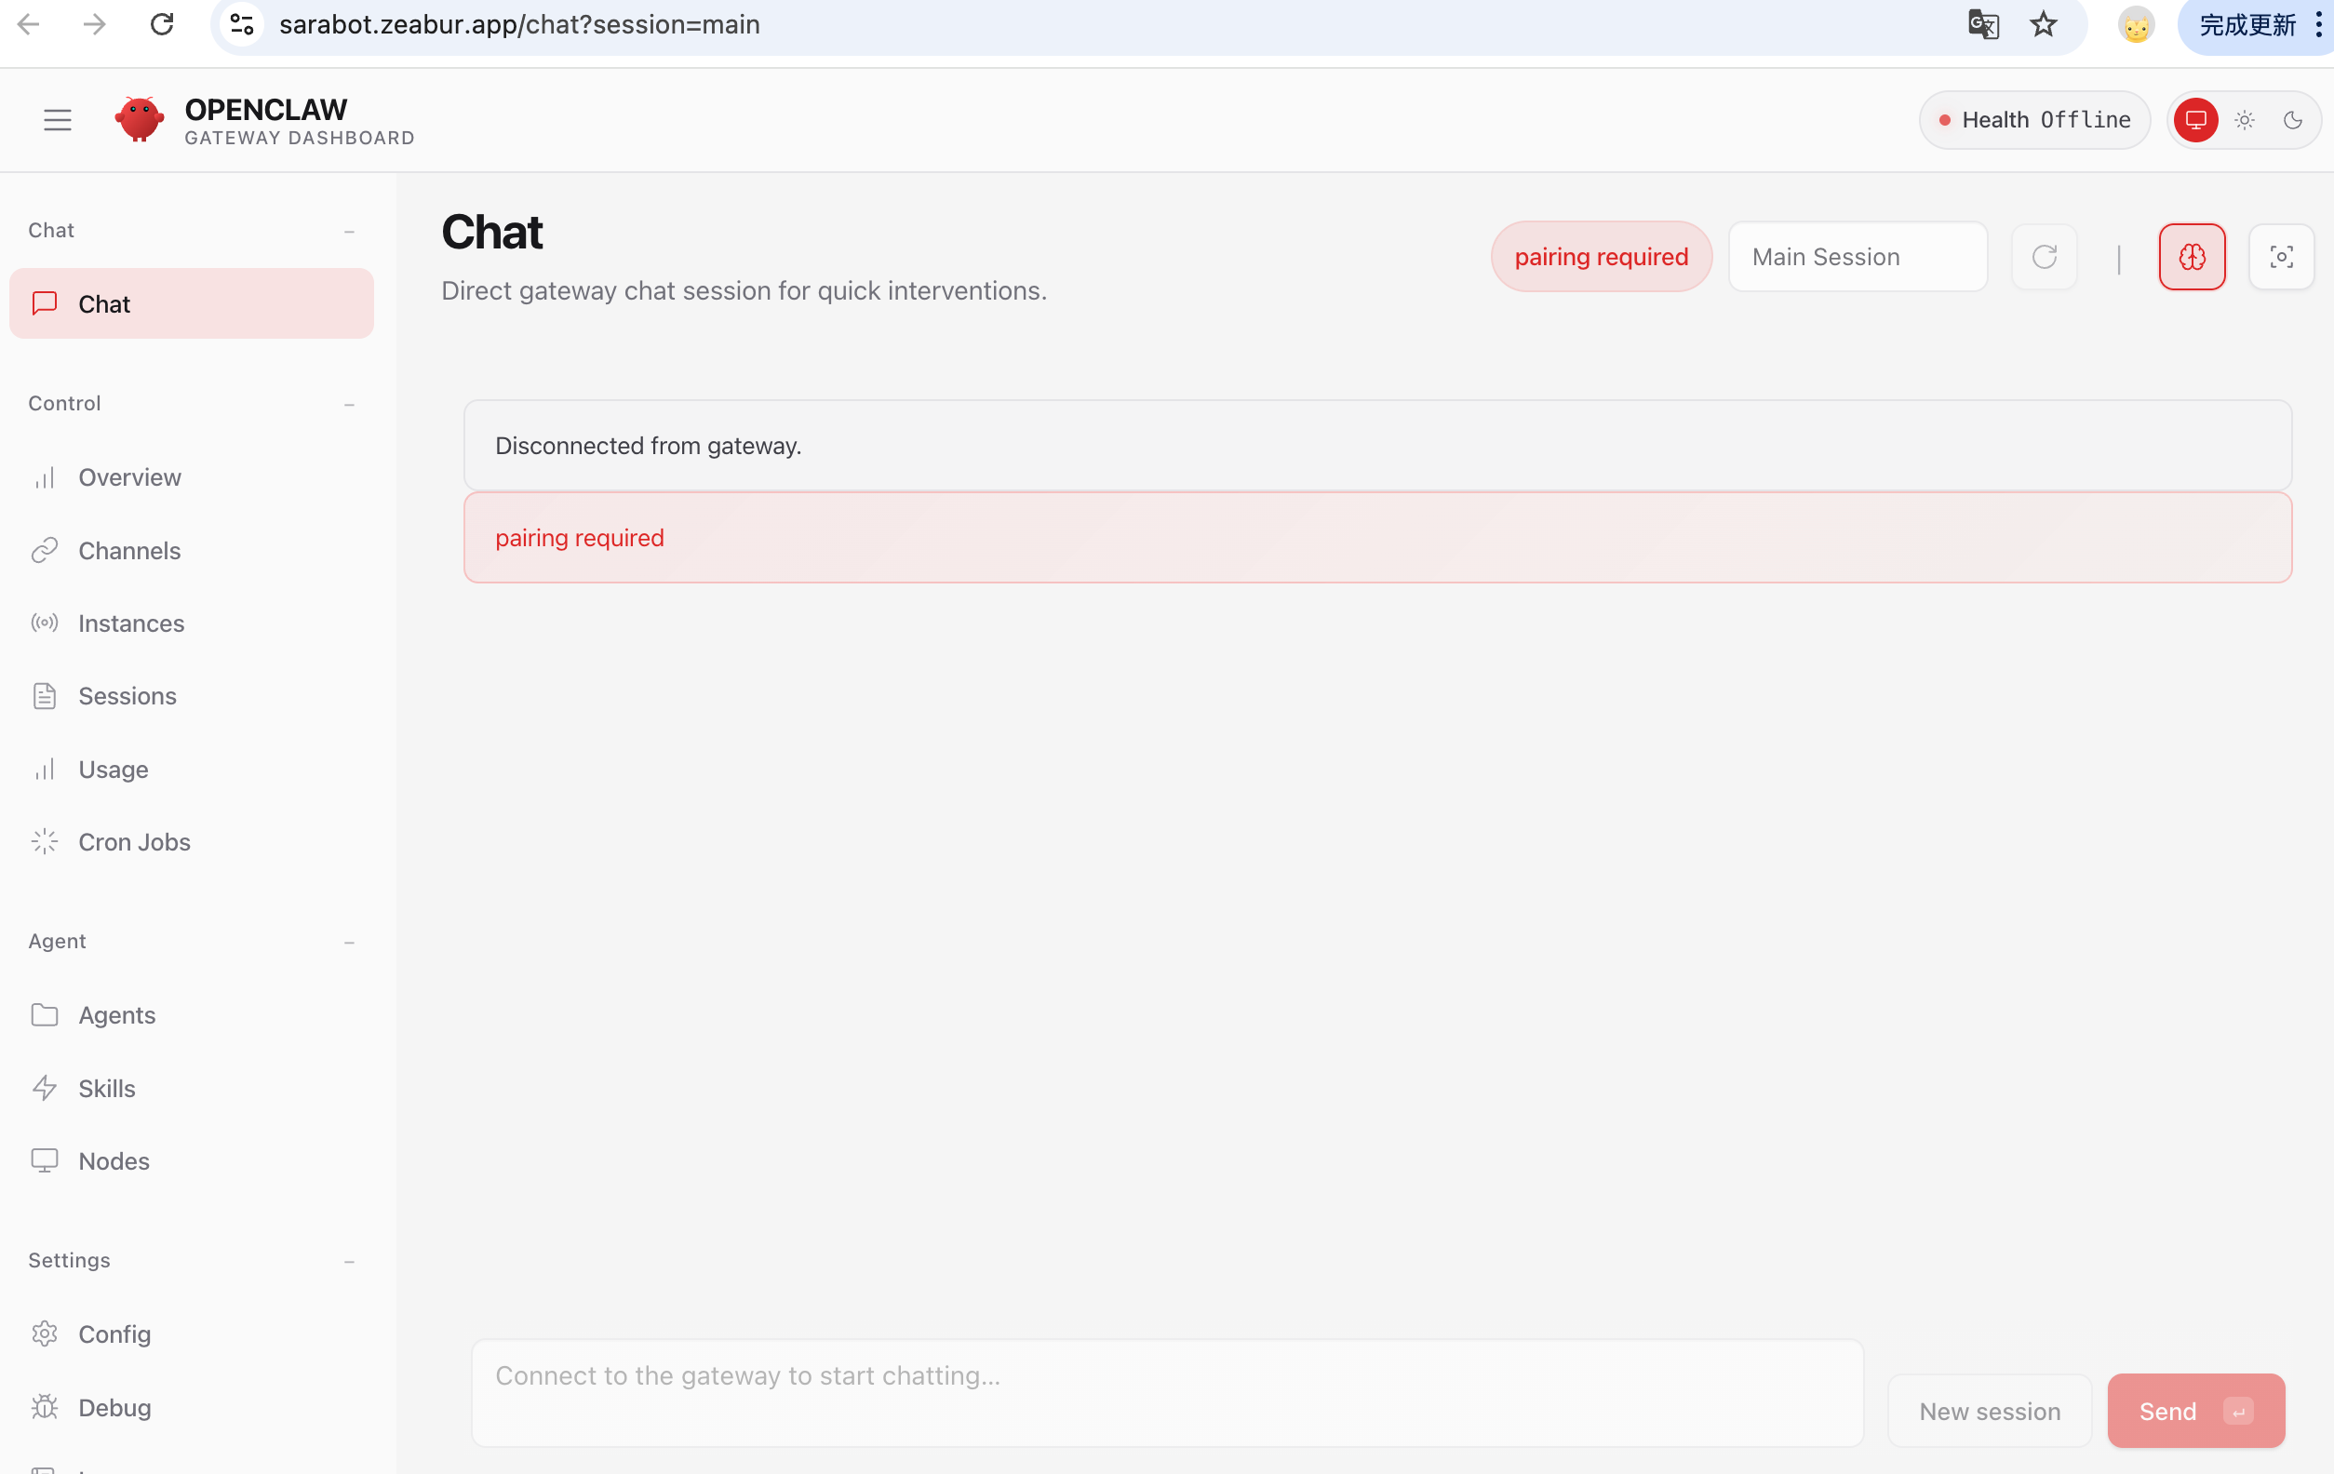
Task: Click the New session button
Action: 1989,1411
